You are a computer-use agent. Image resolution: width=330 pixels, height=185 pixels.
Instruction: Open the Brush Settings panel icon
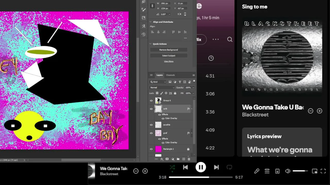144,10
